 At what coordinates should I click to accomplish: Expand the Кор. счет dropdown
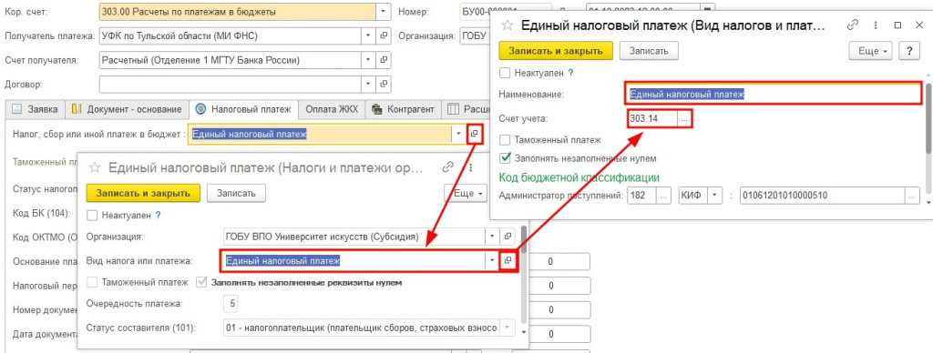coord(384,11)
